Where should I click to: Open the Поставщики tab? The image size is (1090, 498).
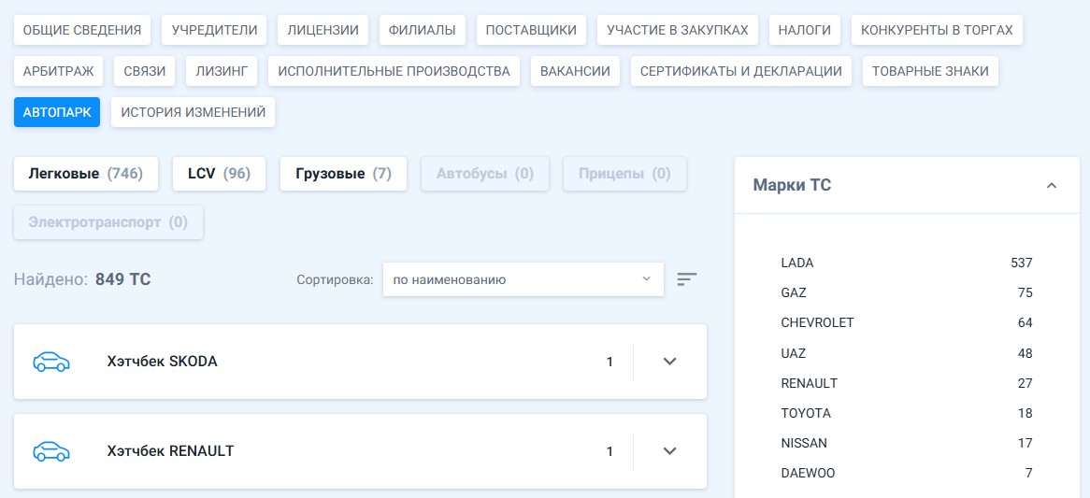531,30
